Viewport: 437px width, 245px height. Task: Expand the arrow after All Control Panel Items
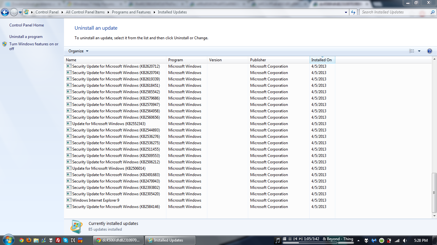(x=108, y=12)
